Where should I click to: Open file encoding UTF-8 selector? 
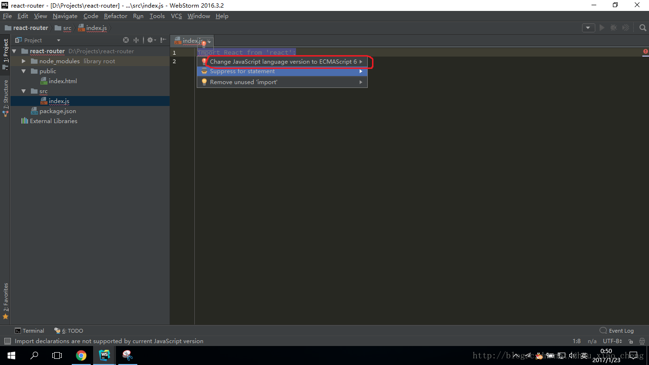(x=612, y=341)
